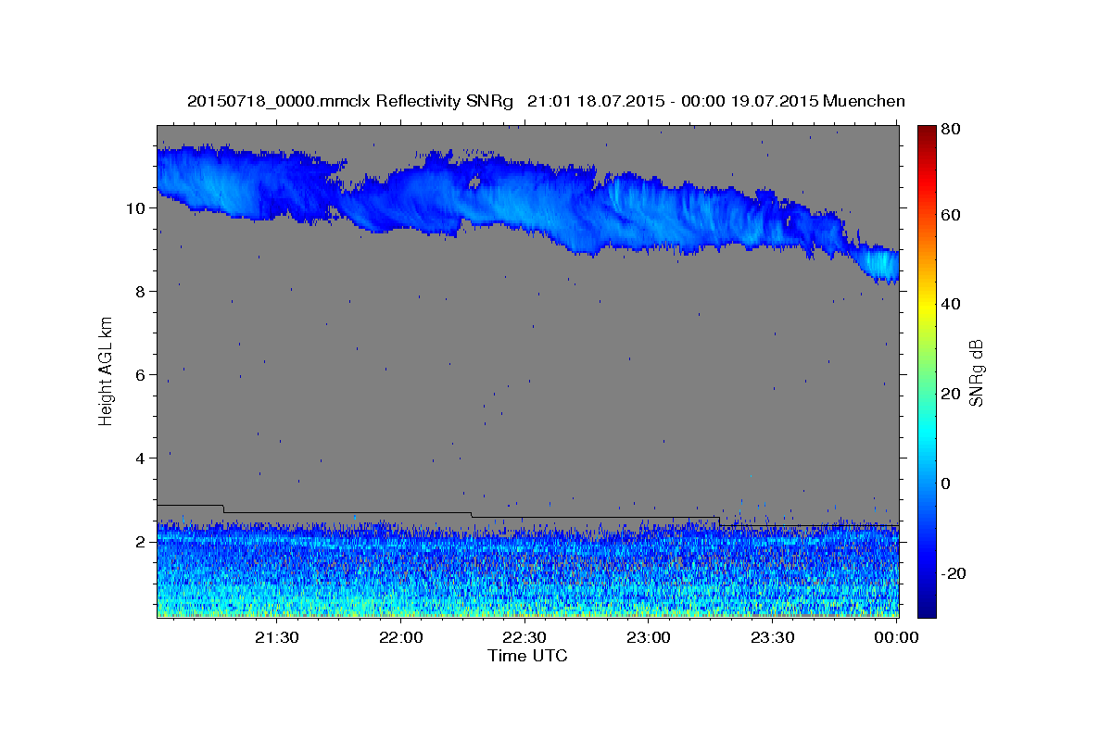Click the low-level noise layer below 2 km
This screenshot has height=741, width=1112.
[528, 570]
